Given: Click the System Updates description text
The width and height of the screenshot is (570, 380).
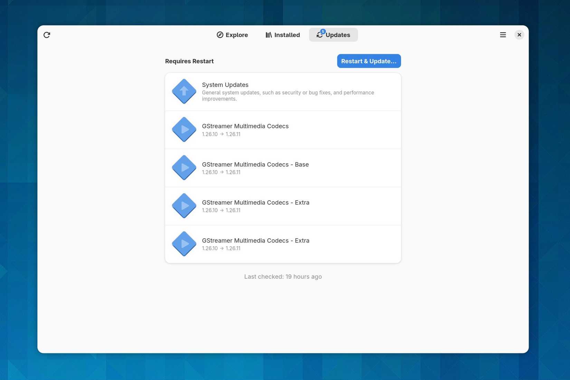Looking at the screenshot, I should coord(288,96).
